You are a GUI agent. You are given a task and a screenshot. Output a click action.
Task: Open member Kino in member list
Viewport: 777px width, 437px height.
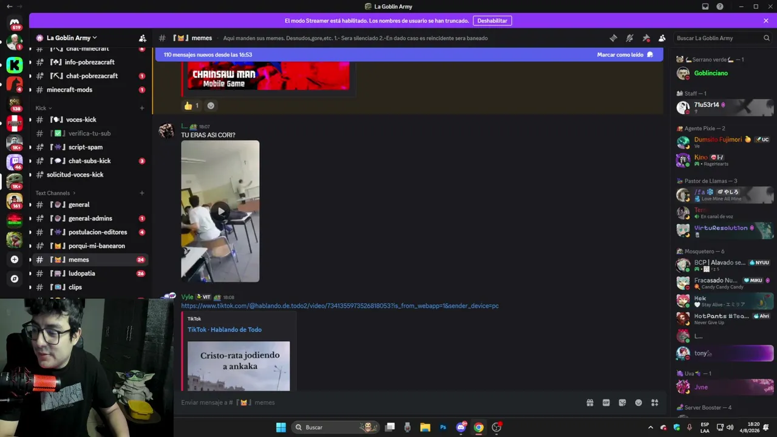click(x=724, y=160)
